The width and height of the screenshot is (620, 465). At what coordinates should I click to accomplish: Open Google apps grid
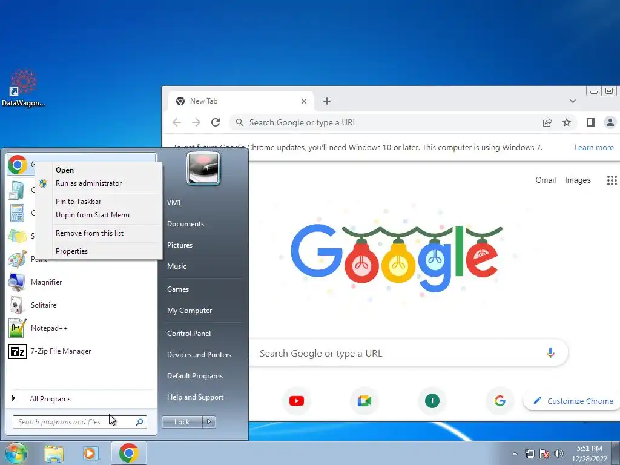coord(612,180)
